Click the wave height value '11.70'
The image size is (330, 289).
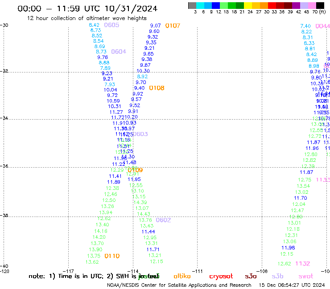click(301, 198)
